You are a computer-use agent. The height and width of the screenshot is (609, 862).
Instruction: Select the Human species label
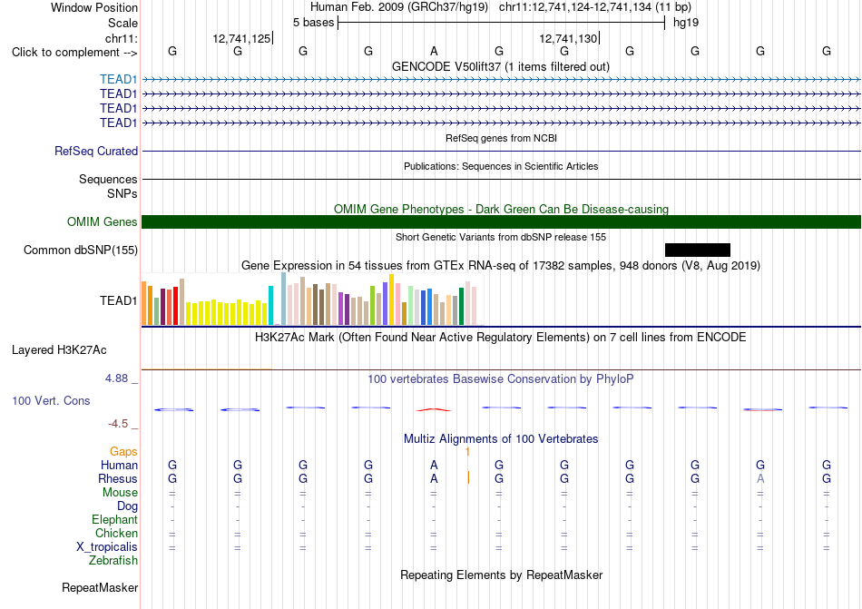119,466
